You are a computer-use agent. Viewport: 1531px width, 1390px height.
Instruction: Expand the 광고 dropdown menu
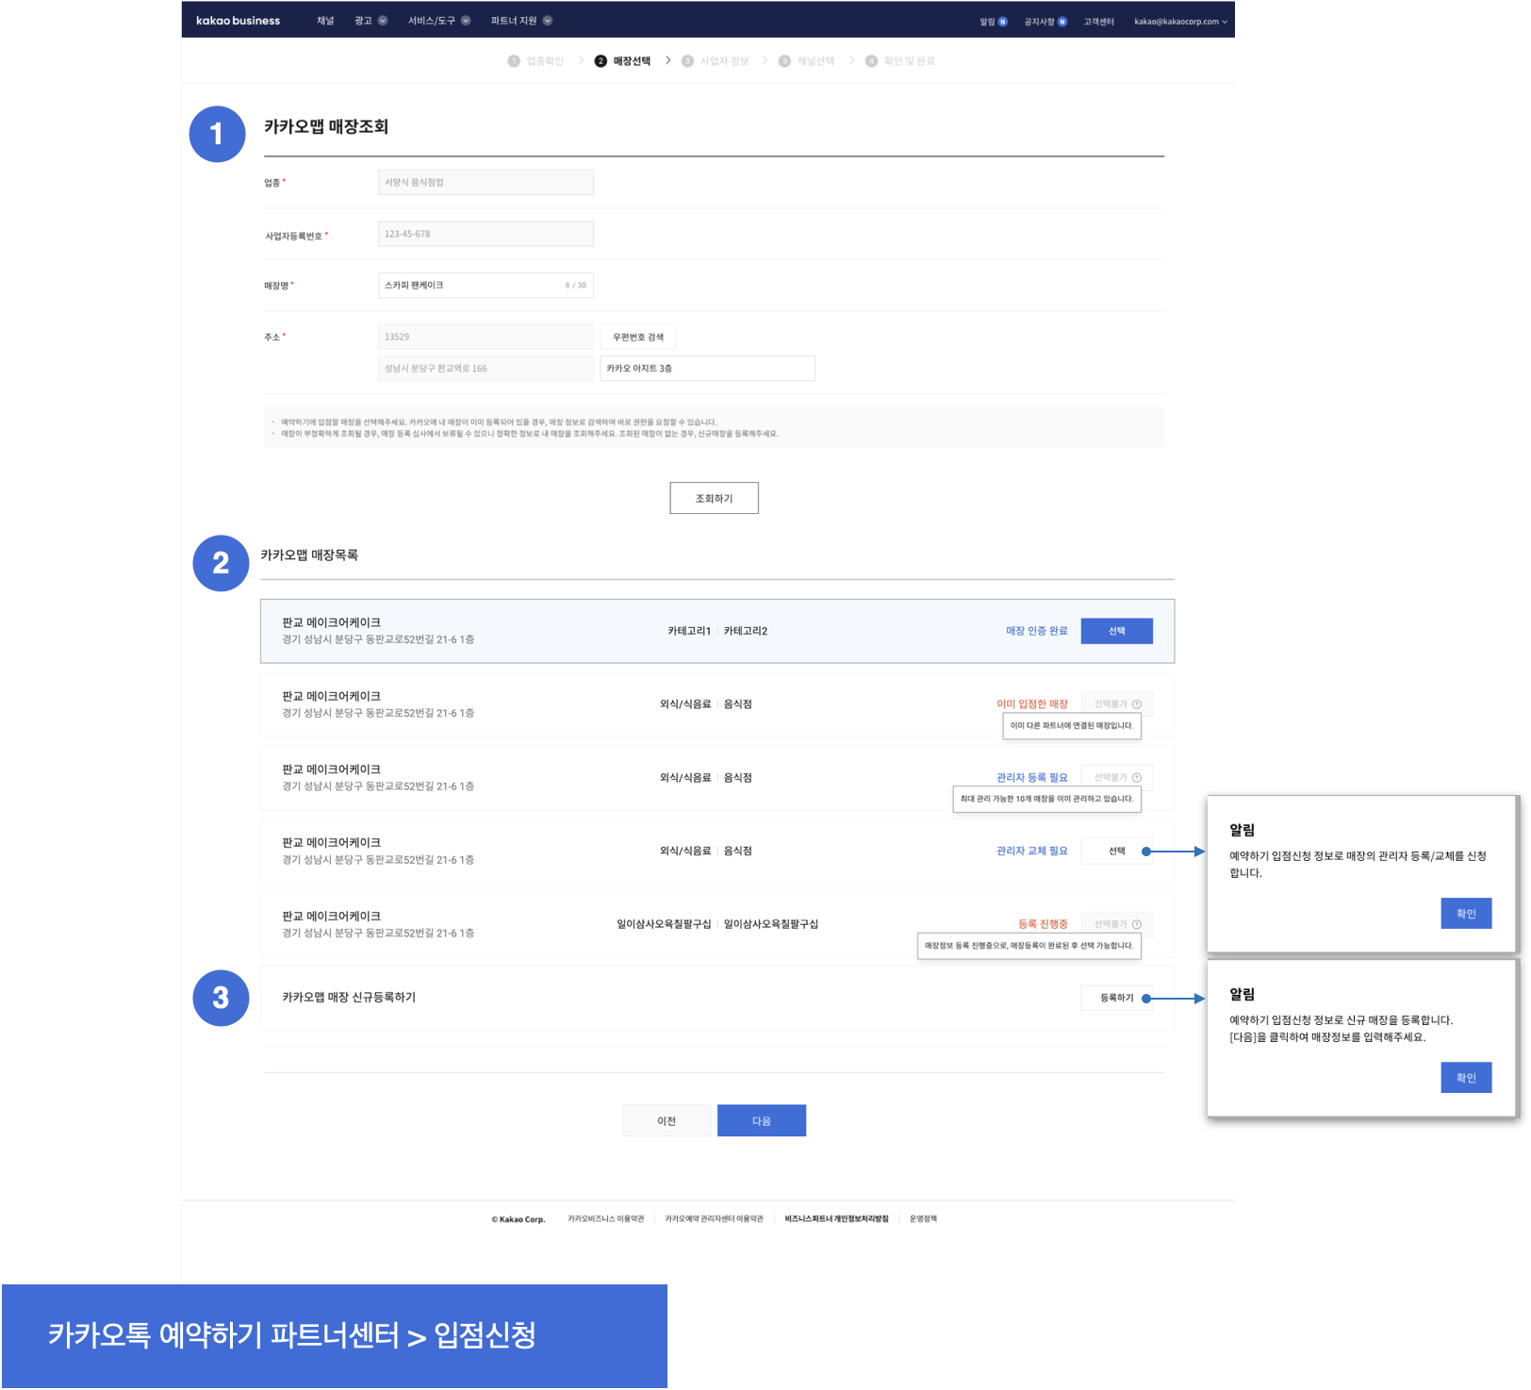(370, 21)
